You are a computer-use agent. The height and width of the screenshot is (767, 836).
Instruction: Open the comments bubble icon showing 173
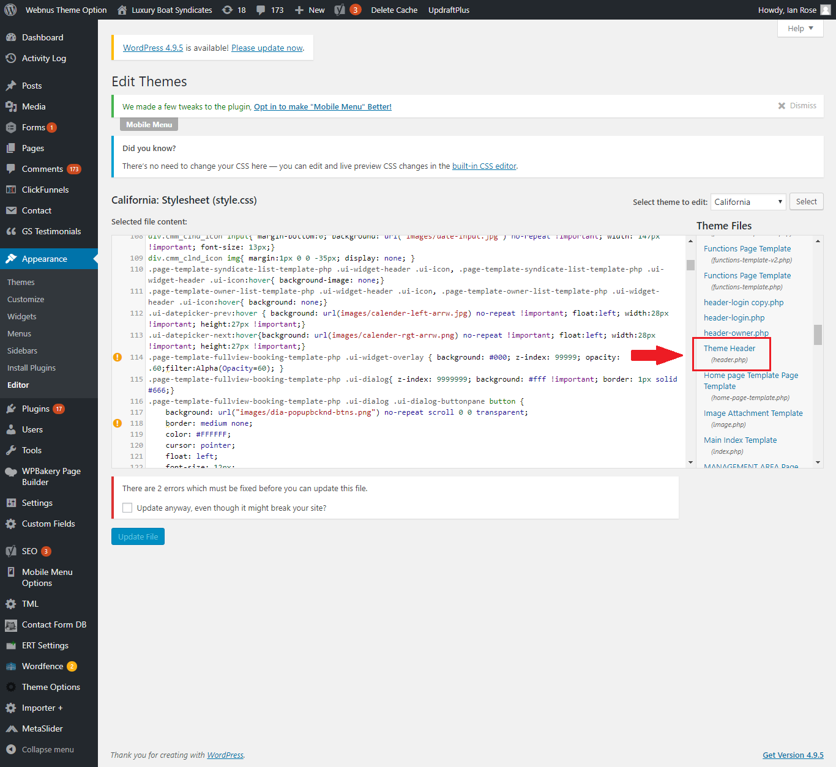261,10
